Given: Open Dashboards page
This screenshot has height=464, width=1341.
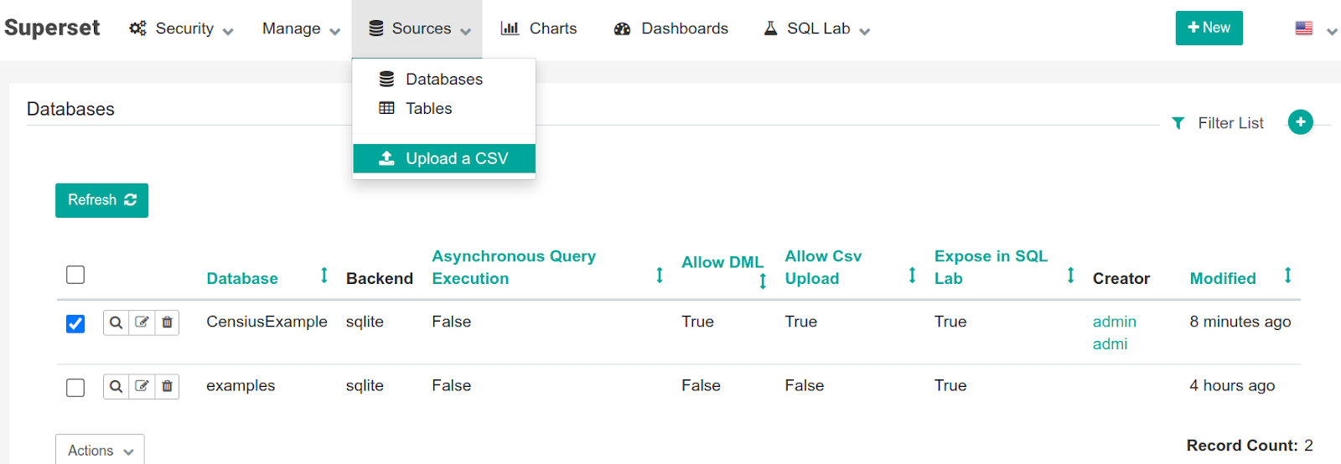Looking at the screenshot, I should pos(670,28).
